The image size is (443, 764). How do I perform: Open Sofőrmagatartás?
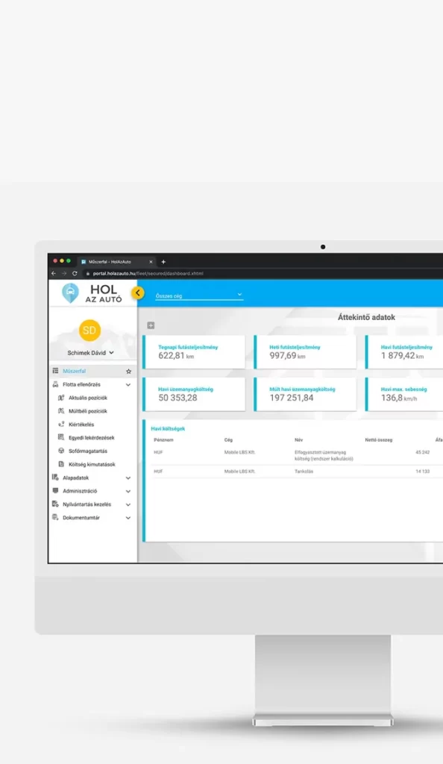pos(88,451)
